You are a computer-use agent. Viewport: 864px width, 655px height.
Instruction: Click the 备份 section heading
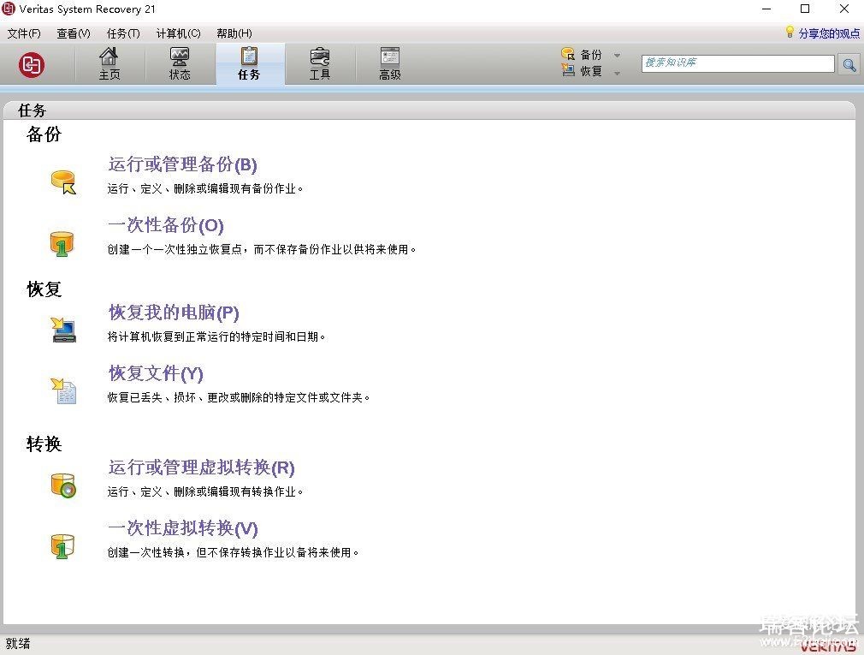click(44, 134)
